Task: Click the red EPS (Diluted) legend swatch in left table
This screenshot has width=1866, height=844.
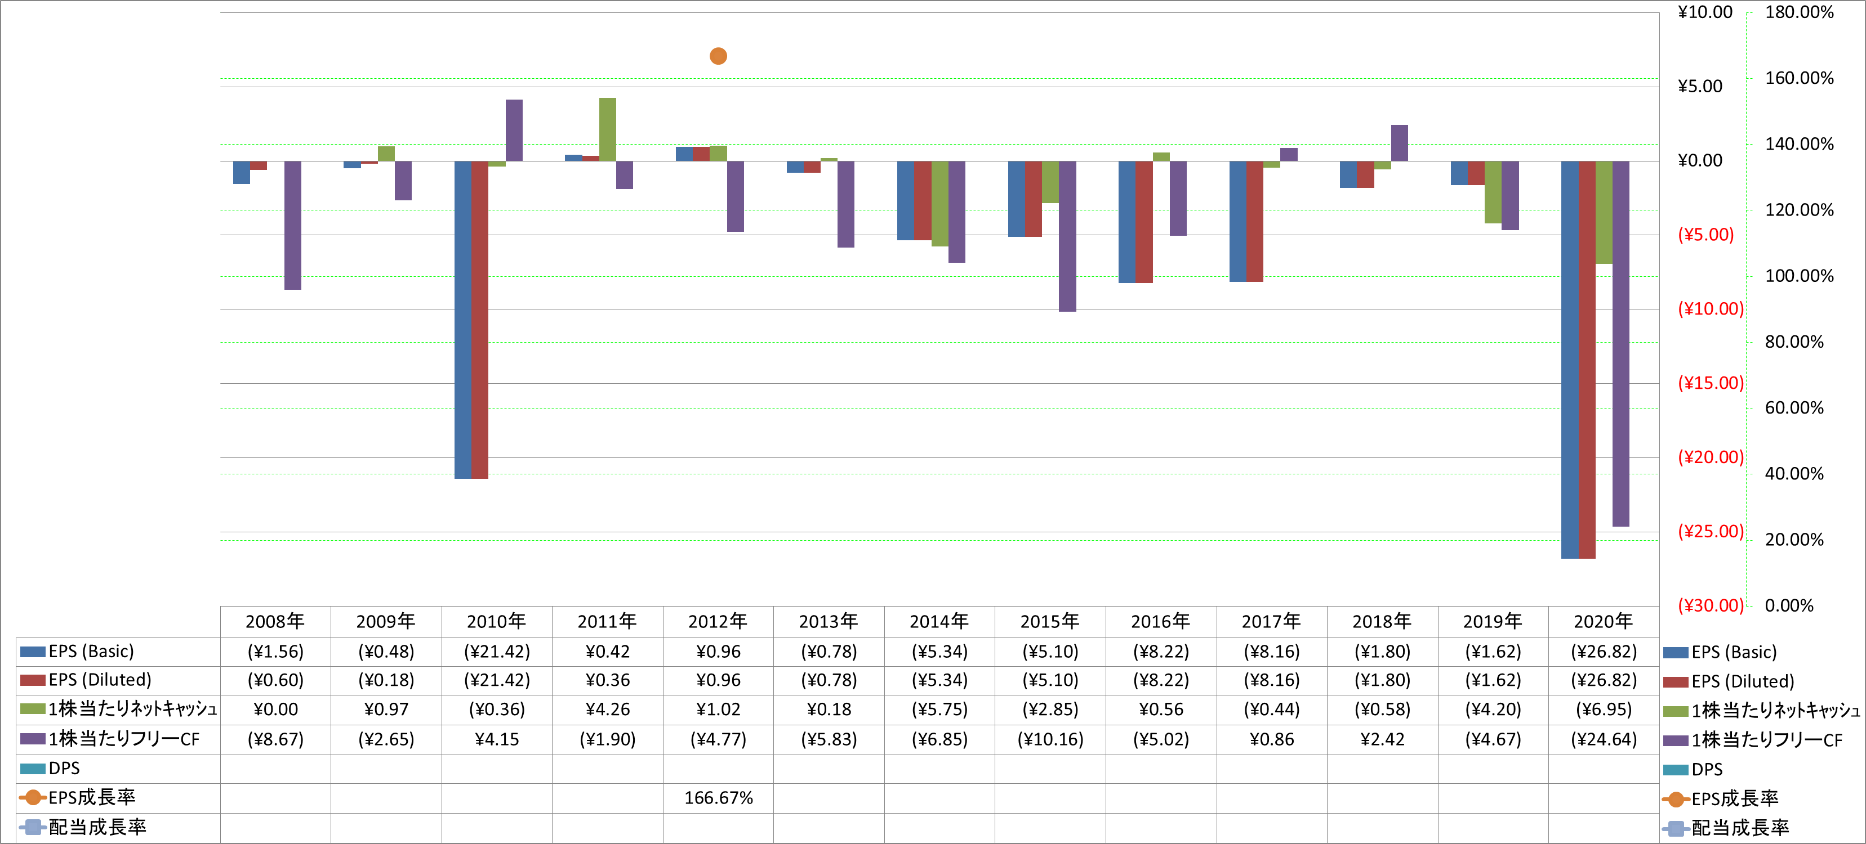Action: pos(33,680)
